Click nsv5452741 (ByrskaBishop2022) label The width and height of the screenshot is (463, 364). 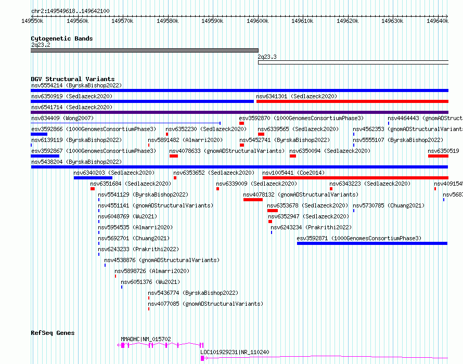[285, 140]
